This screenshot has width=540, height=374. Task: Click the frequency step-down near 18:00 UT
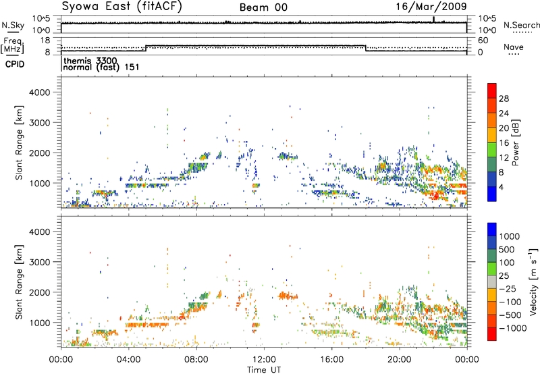[365, 48]
